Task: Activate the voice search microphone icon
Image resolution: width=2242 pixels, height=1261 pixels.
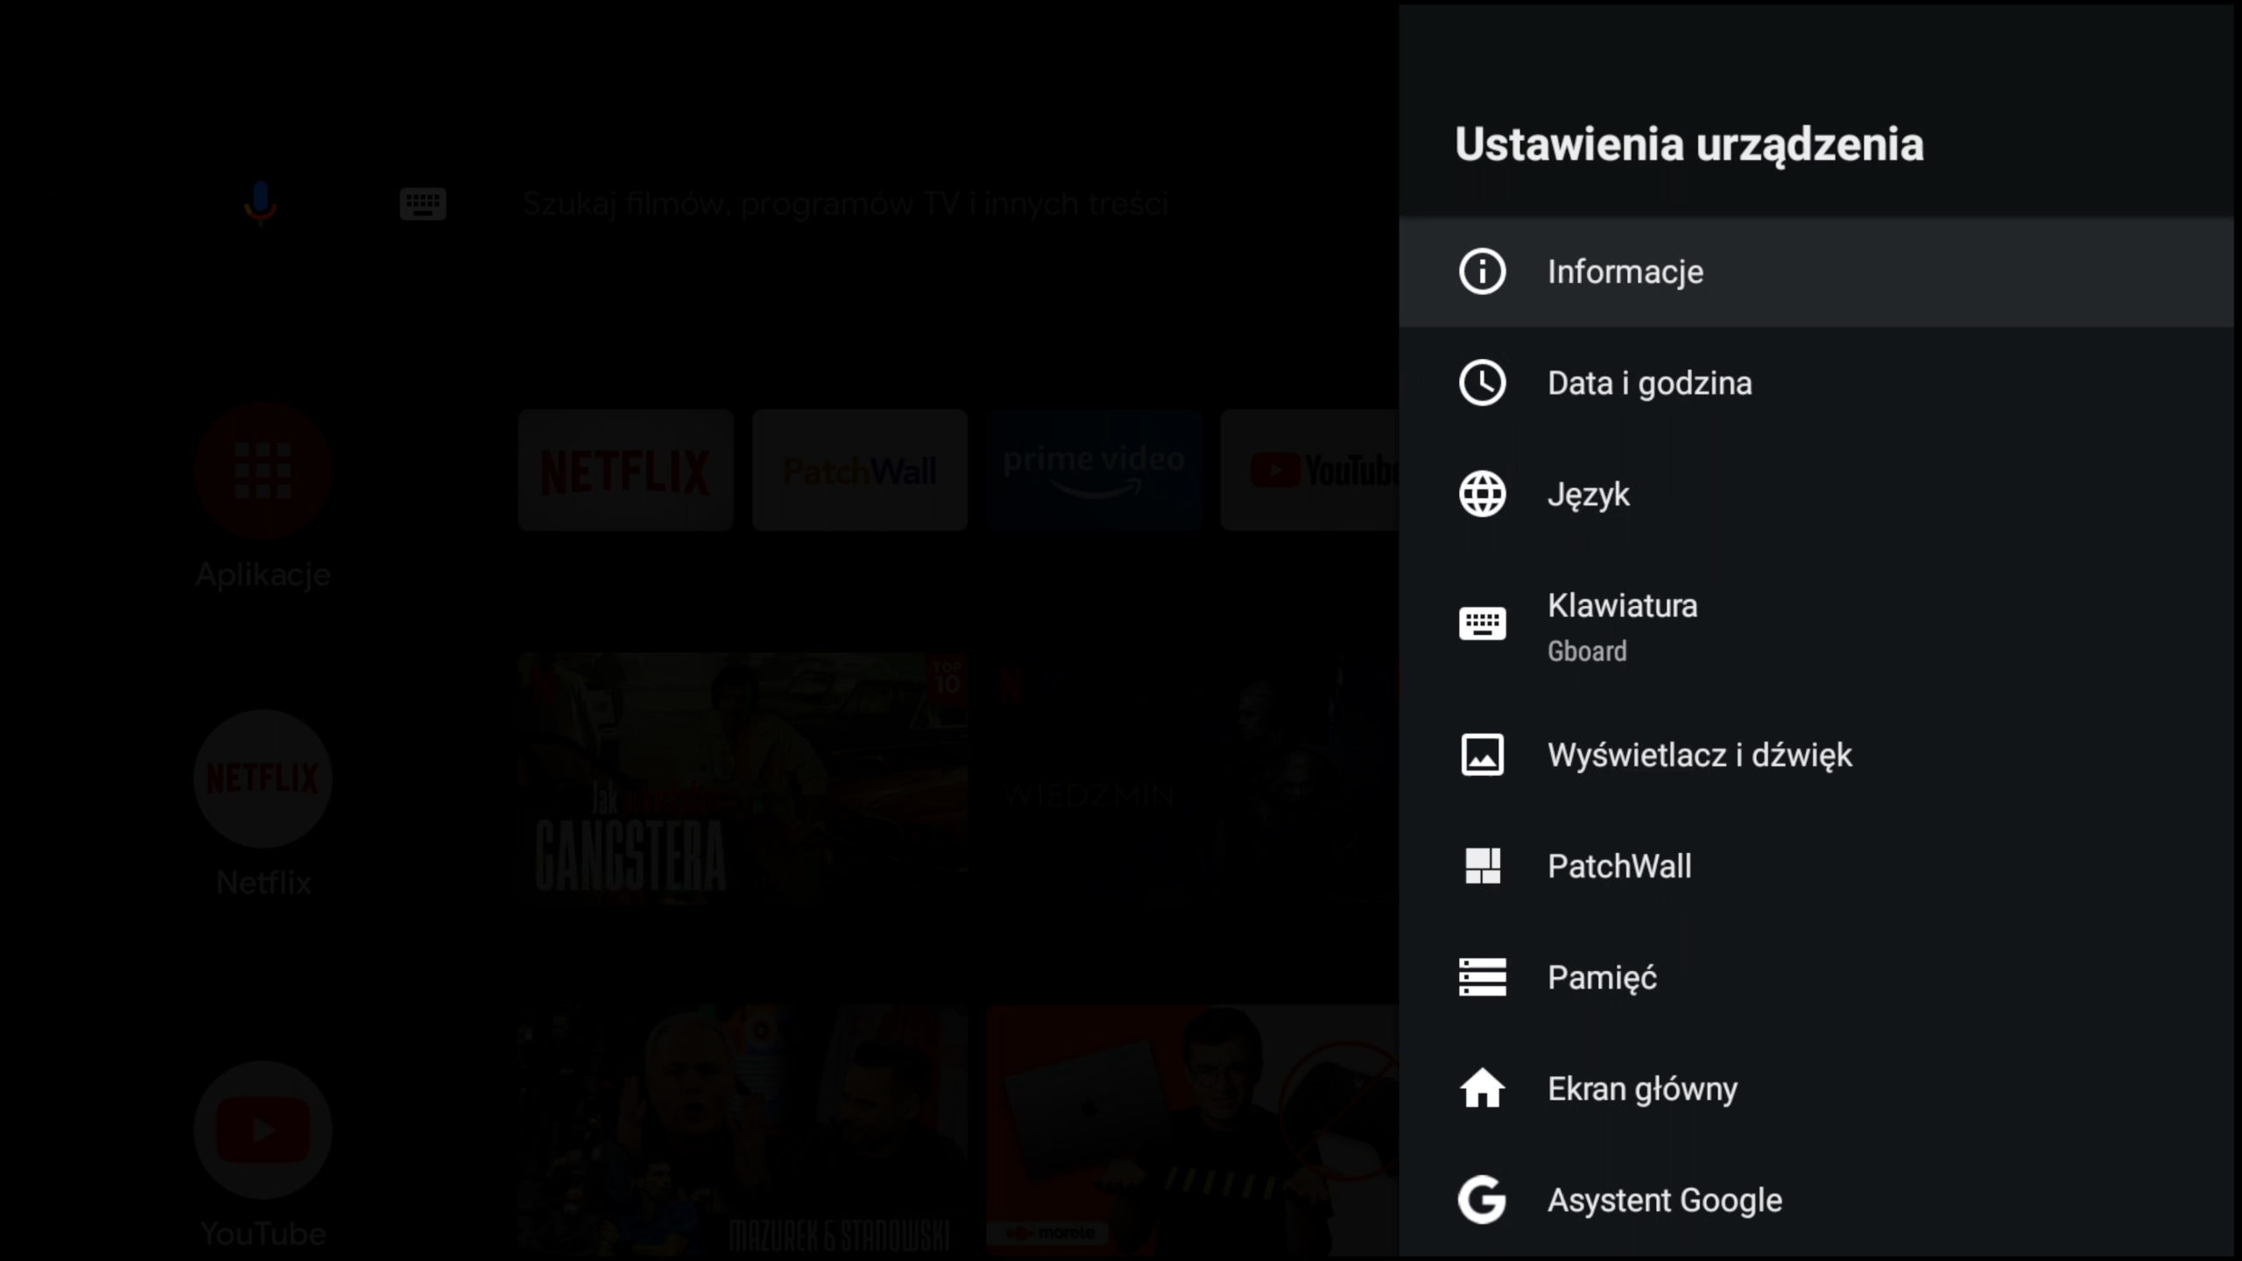Action: tap(260, 203)
